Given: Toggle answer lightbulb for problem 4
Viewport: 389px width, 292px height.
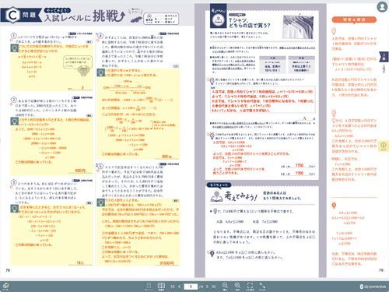Looking at the screenshot, I should (100, 72).
